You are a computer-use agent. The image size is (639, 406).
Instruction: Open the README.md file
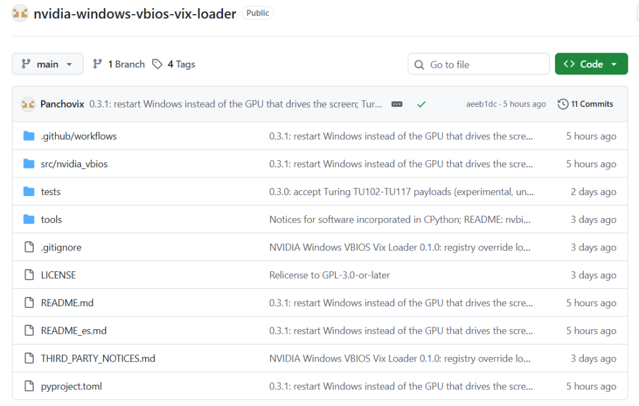coord(67,303)
